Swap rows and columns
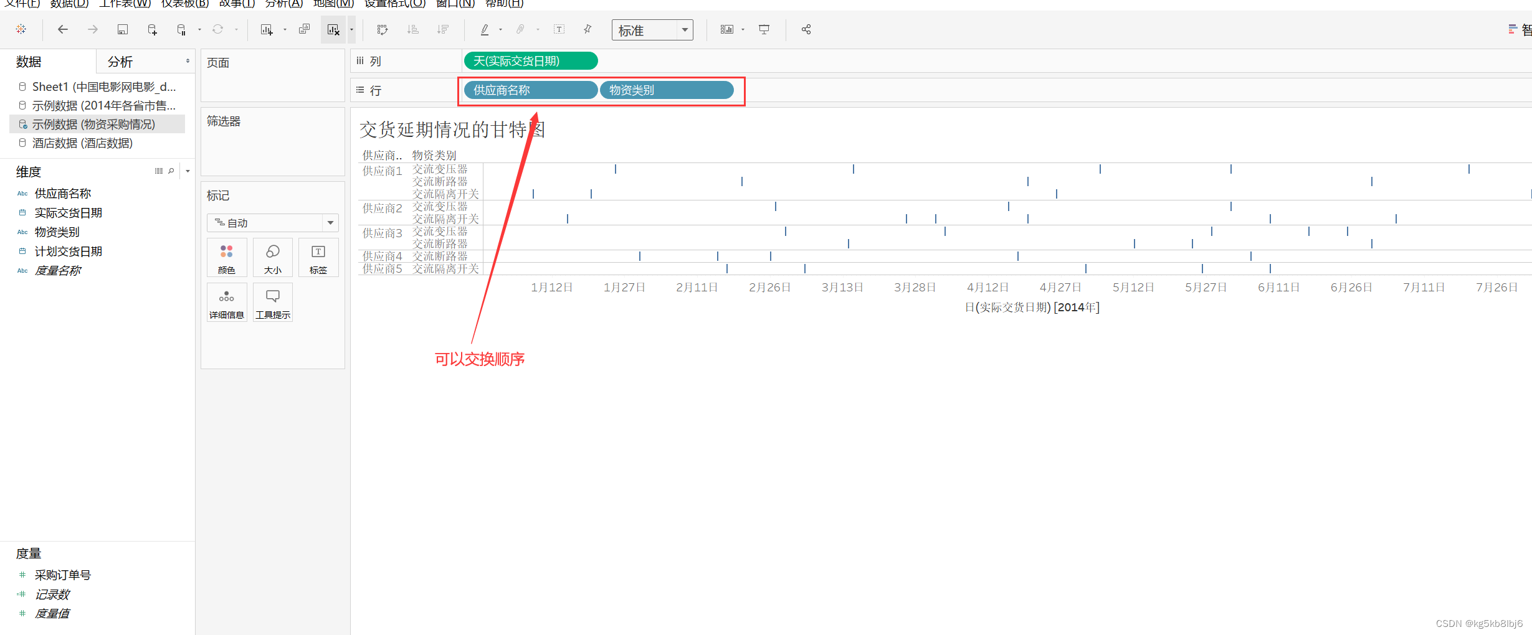Image resolution: width=1532 pixels, height=635 pixels. (383, 29)
